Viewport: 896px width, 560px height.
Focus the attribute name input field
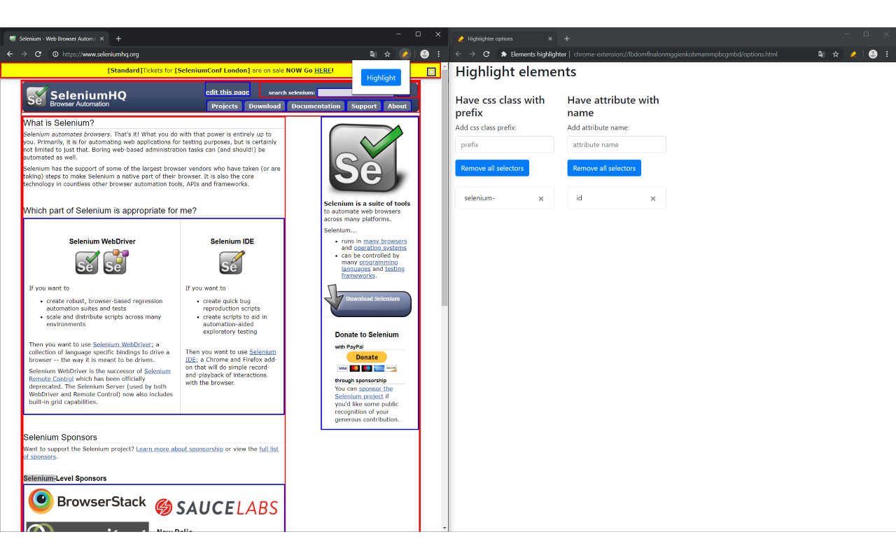[x=617, y=144]
